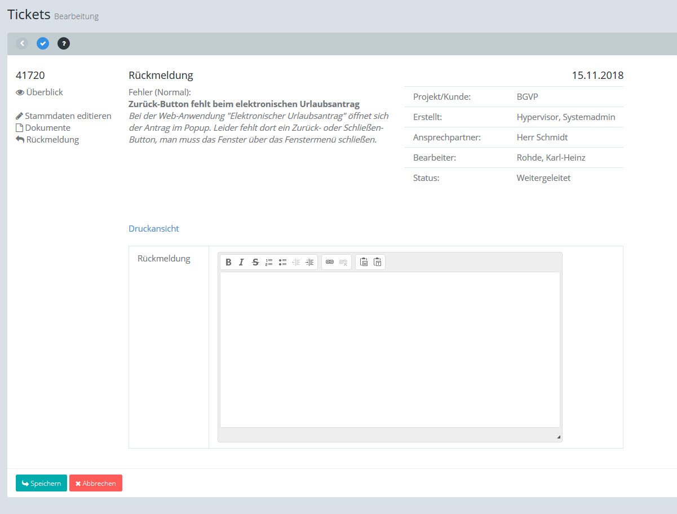
Task: Open Dokumente from the sidebar
Action: coord(47,128)
